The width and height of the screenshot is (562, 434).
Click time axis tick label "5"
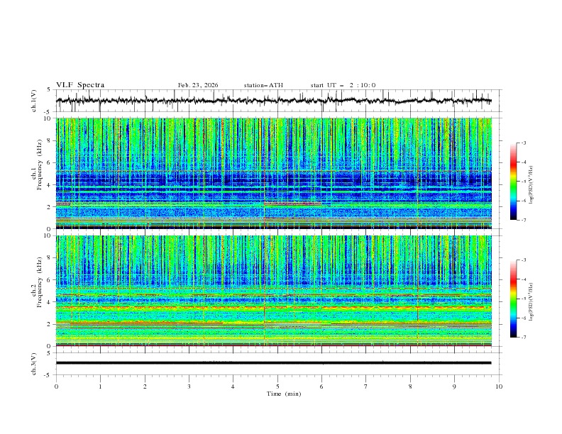coord(277,386)
